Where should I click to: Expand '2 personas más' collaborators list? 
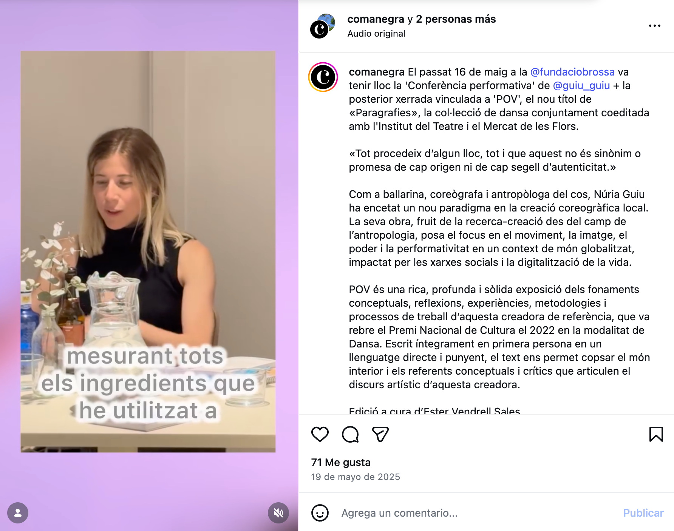tap(456, 19)
